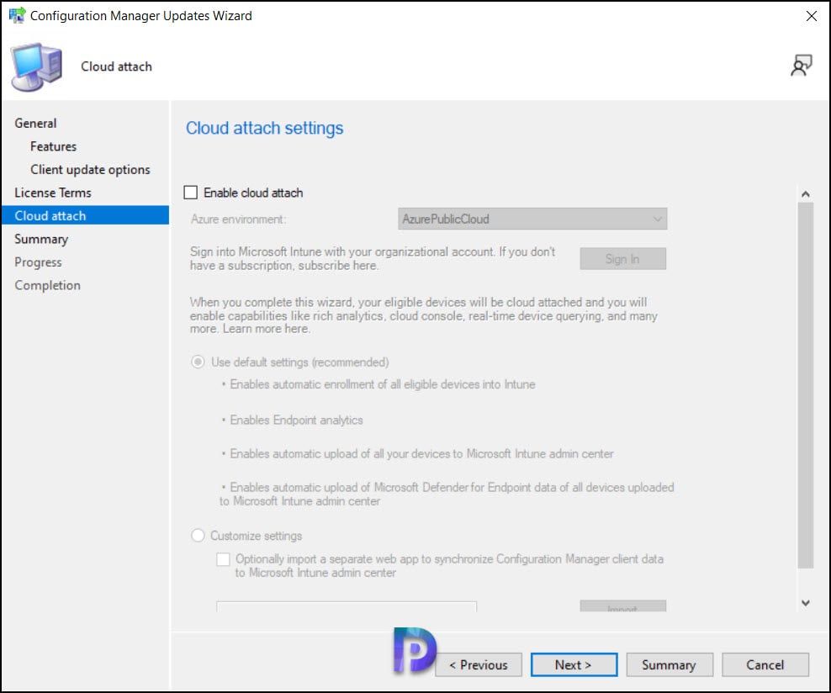The height and width of the screenshot is (693, 831).
Task: Close the Updates Wizard window
Action: tap(811, 16)
